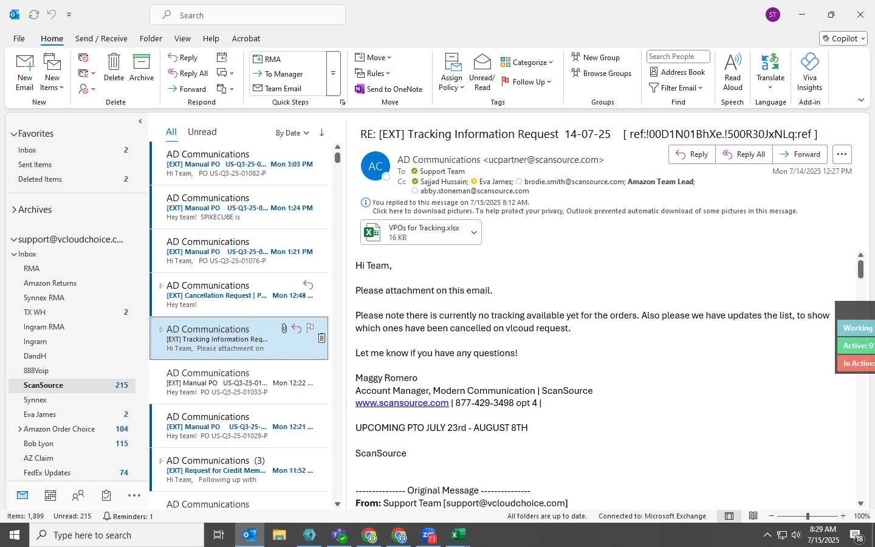Click Browse Groups

click(601, 73)
